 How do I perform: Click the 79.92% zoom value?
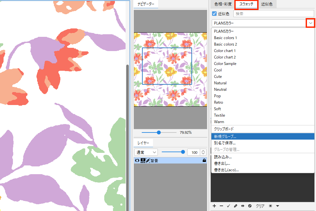[186, 132]
